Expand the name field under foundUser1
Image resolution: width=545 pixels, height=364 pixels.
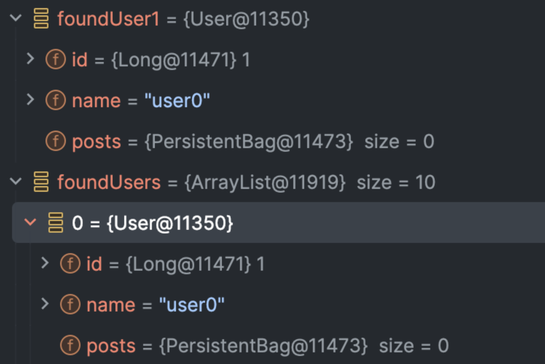point(31,99)
